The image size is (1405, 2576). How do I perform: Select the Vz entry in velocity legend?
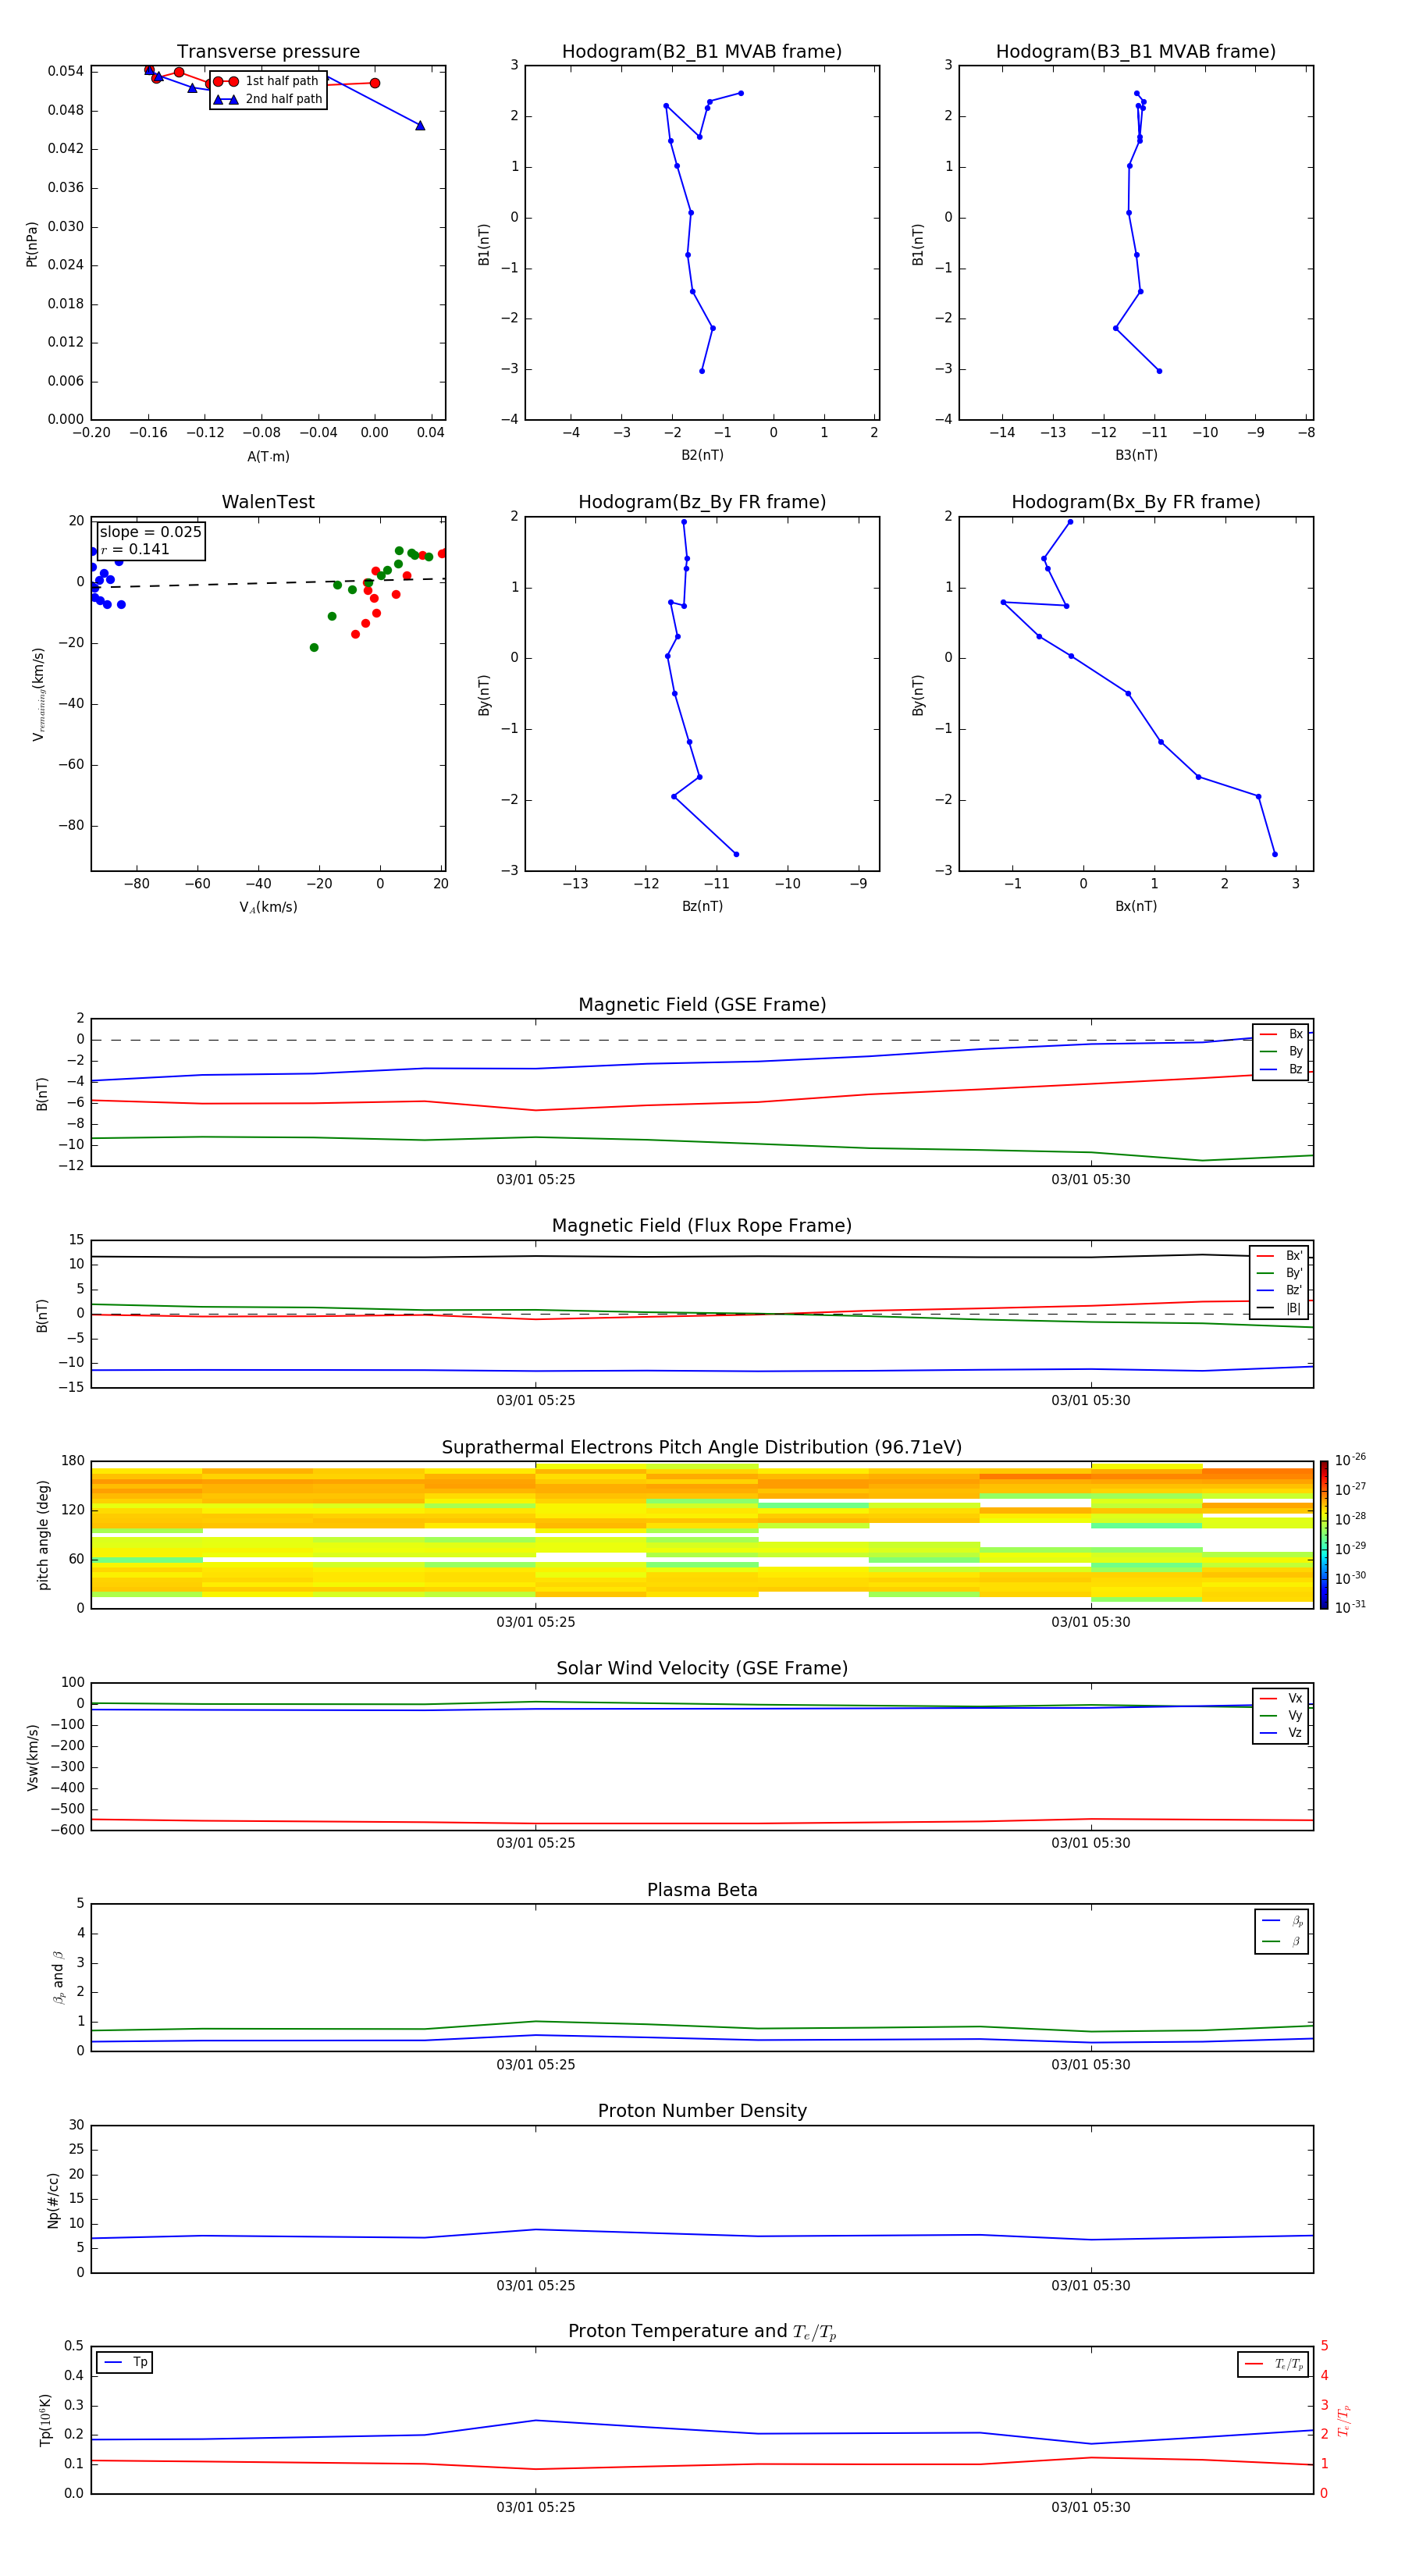[x=1281, y=1733]
